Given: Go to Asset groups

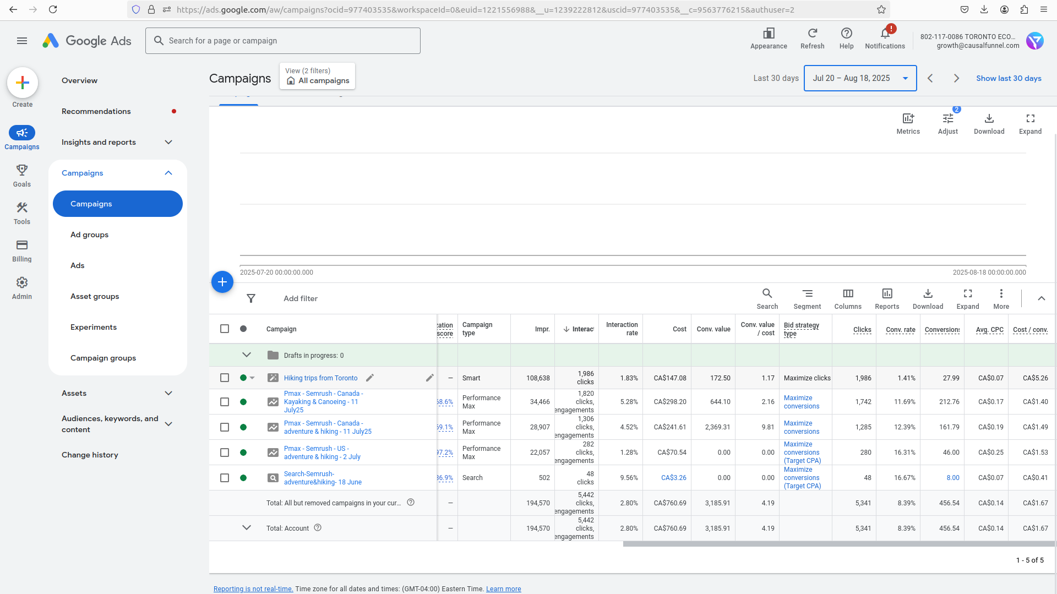Looking at the screenshot, I should (x=95, y=296).
